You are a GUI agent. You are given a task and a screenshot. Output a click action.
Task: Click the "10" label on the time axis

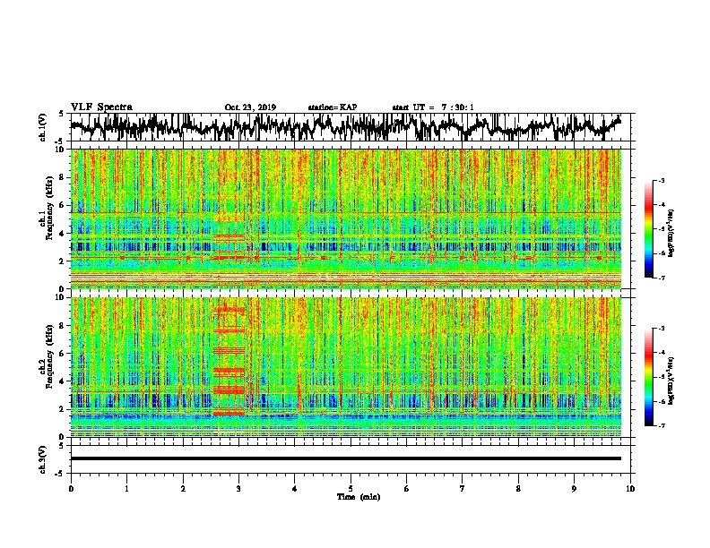[630, 489]
